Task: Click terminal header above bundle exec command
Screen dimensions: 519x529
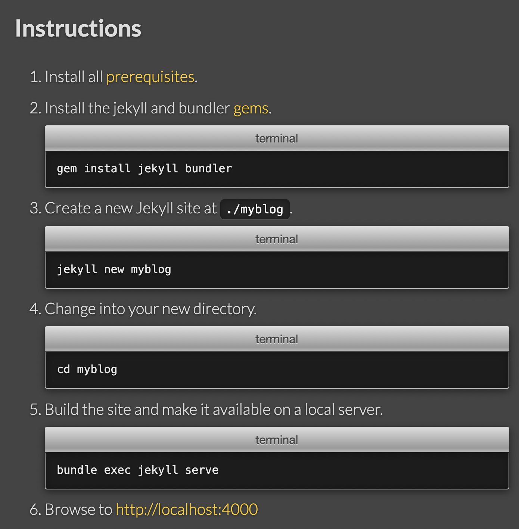Action: [x=277, y=440]
